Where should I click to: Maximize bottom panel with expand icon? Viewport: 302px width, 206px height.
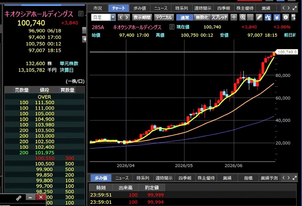pos(295,178)
